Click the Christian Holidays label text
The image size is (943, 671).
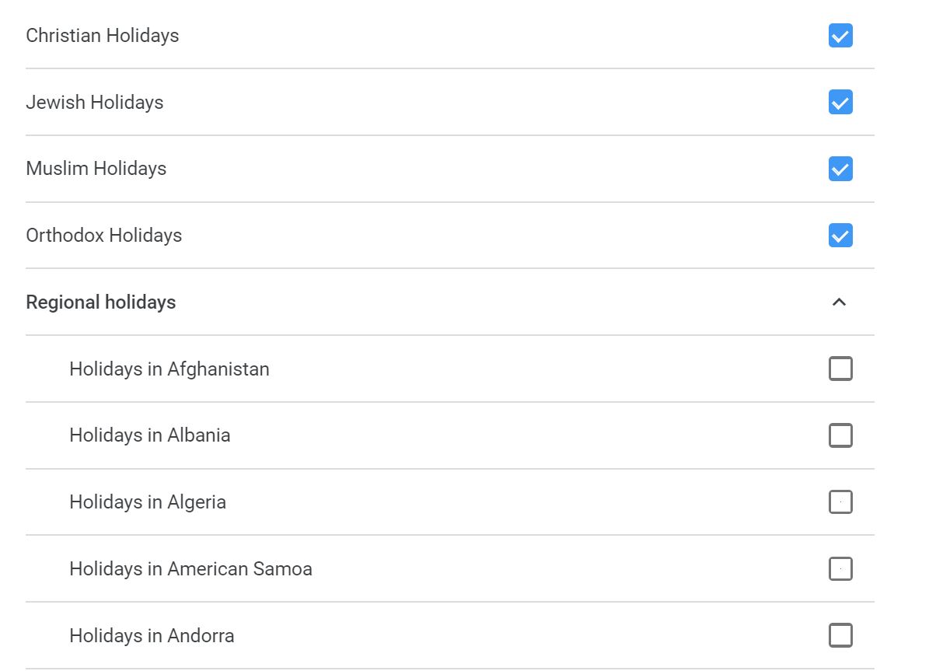(x=103, y=36)
